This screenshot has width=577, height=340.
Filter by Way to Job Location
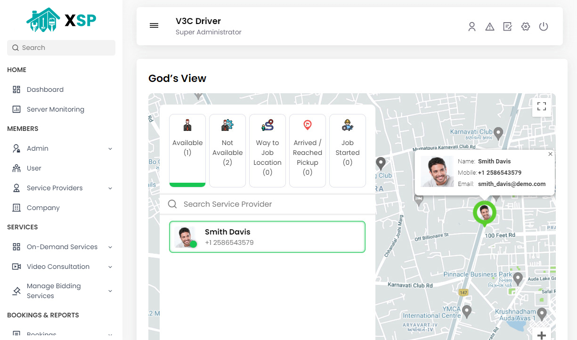[x=268, y=150]
